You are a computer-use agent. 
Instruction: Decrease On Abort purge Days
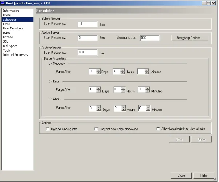(98, 109)
